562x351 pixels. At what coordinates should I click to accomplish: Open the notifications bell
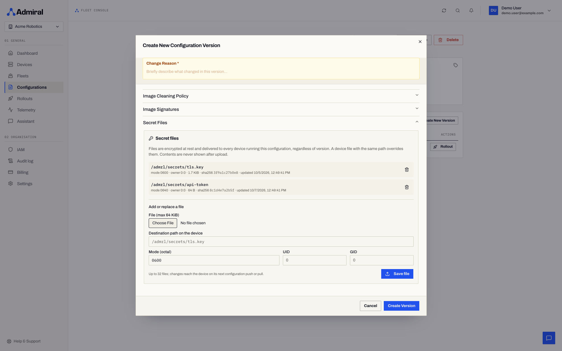click(471, 10)
